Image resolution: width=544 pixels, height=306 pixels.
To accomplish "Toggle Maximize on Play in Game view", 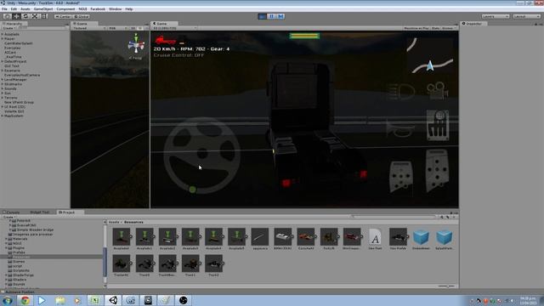I will tap(416, 28).
